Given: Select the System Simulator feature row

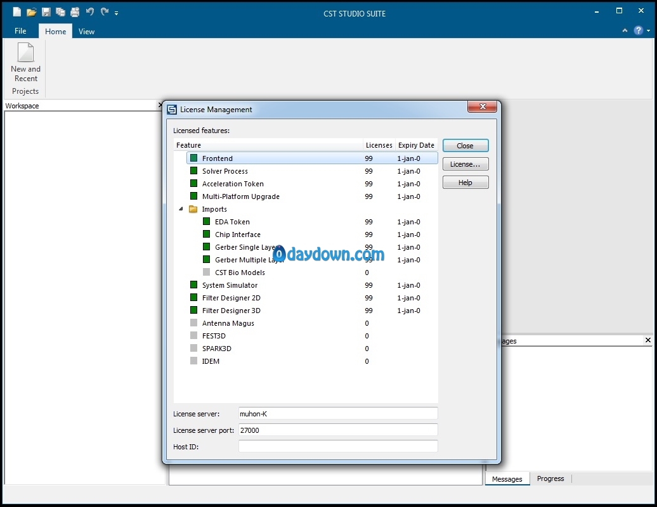Looking at the screenshot, I should [312, 285].
